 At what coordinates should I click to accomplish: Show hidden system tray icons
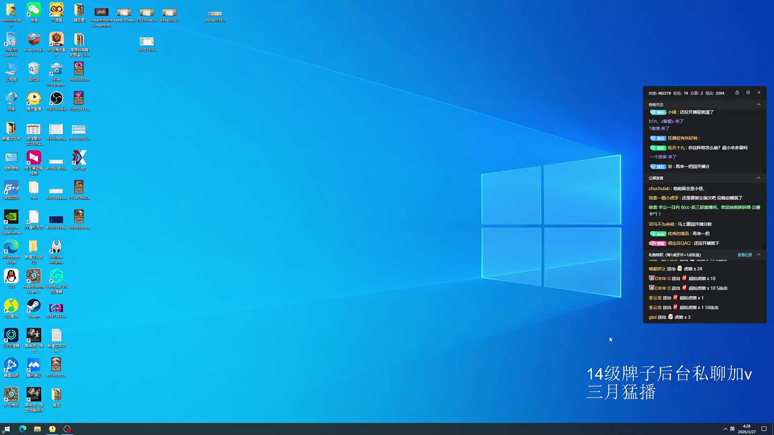click(725, 429)
